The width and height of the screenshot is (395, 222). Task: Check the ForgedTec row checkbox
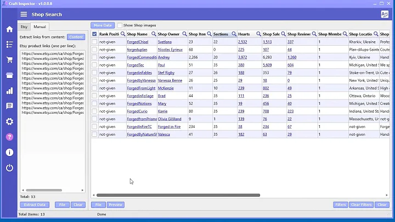click(x=94, y=65)
